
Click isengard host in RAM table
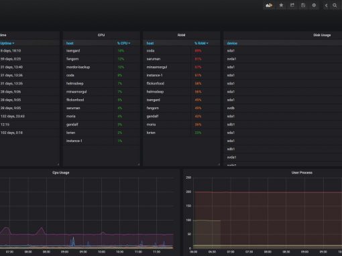(x=153, y=100)
